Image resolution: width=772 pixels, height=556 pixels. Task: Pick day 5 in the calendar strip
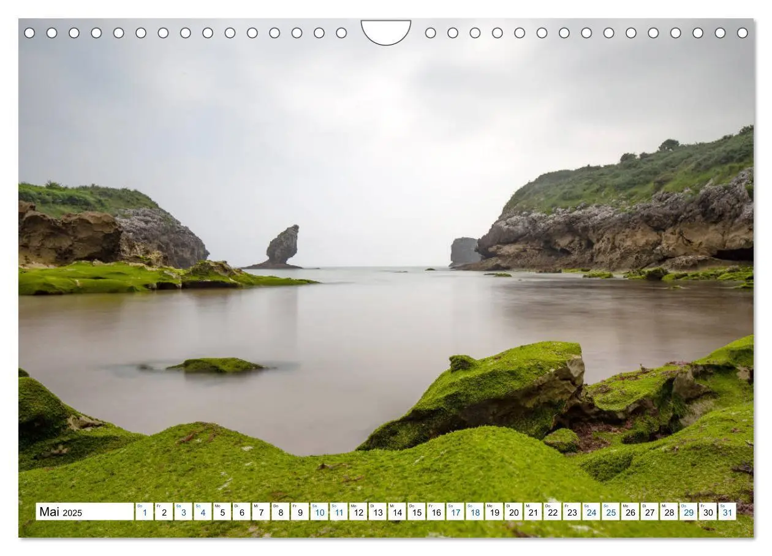pyautogui.click(x=222, y=512)
